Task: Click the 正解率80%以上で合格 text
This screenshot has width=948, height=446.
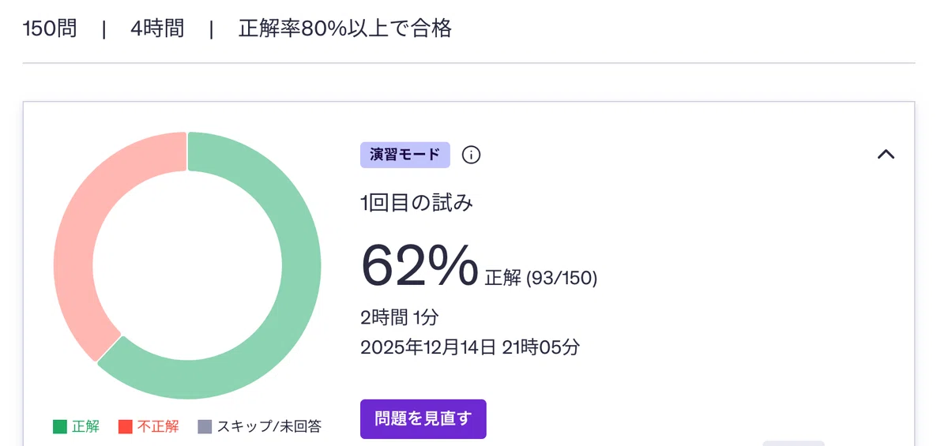Action: (x=345, y=29)
